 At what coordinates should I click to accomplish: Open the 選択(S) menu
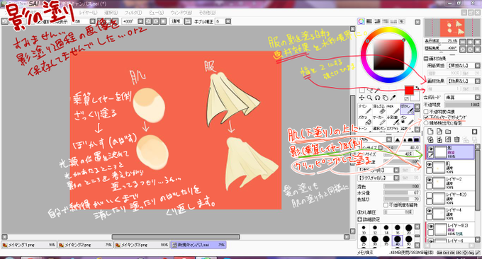[111, 13]
